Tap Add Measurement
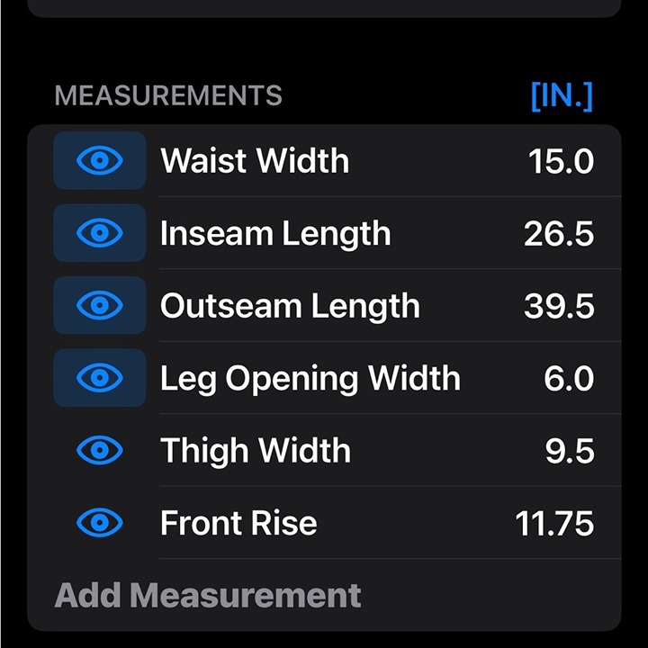 [208, 596]
